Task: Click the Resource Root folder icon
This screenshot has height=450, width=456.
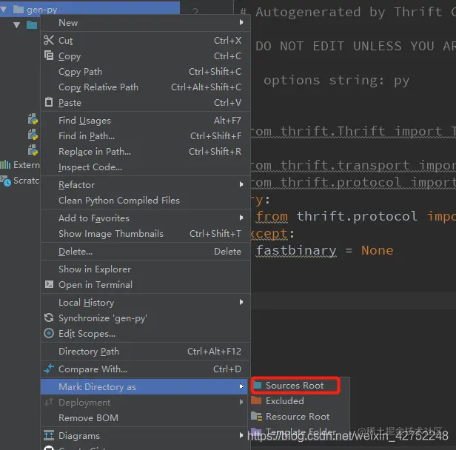Action: tap(256, 416)
